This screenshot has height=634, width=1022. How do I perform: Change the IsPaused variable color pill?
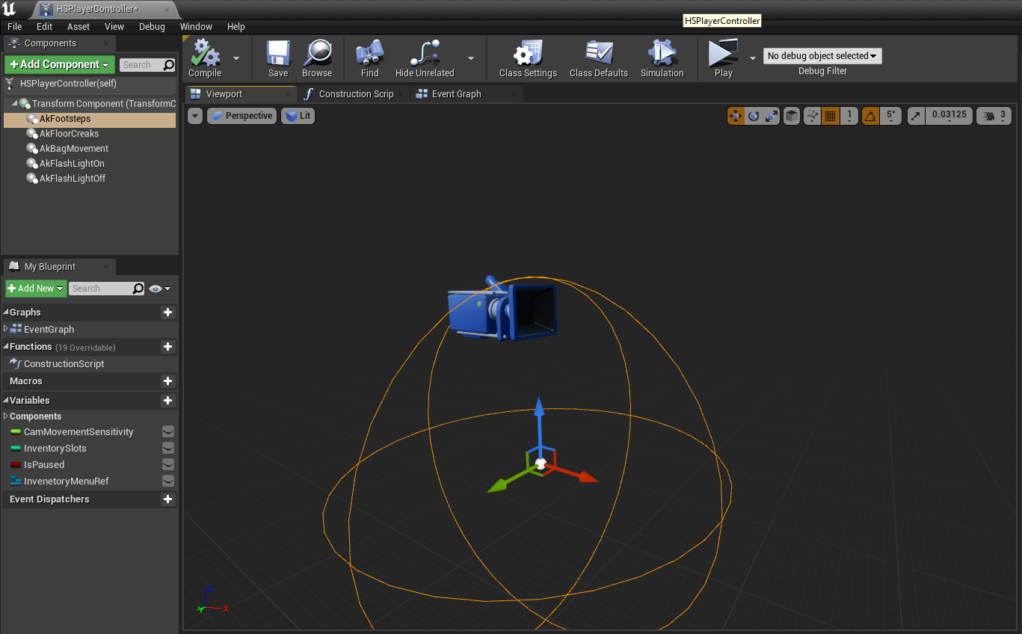pyautogui.click(x=15, y=464)
